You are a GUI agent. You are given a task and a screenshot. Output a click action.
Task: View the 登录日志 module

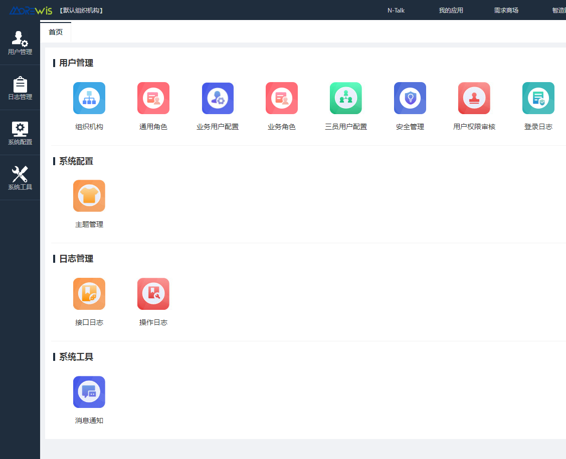tap(538, 98)
